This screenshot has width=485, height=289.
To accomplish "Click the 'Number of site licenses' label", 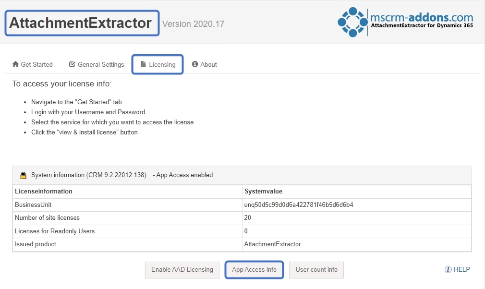I will tap(48, 217).
